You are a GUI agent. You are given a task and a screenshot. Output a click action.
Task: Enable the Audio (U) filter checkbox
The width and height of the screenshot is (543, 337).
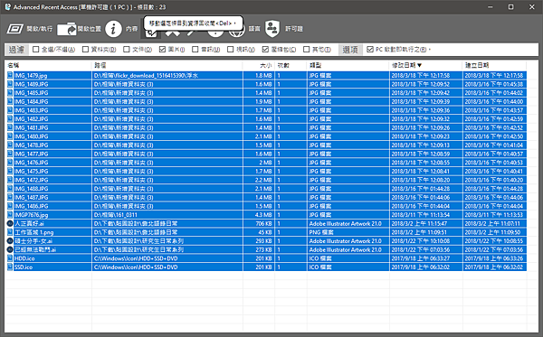pyautogui.click(x=195, y=50)
